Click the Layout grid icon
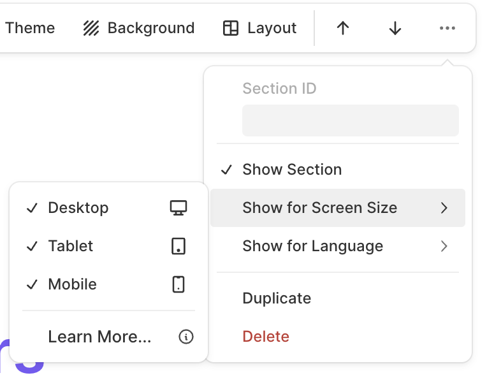The image size is (487, 380). (x=231, y=28)
